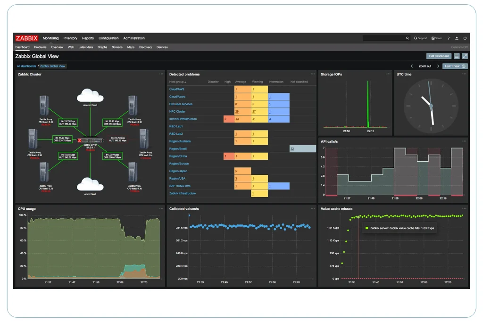Focus the top search input field
The width and height of the screenshot is (483, 322).
pos(384,38)
